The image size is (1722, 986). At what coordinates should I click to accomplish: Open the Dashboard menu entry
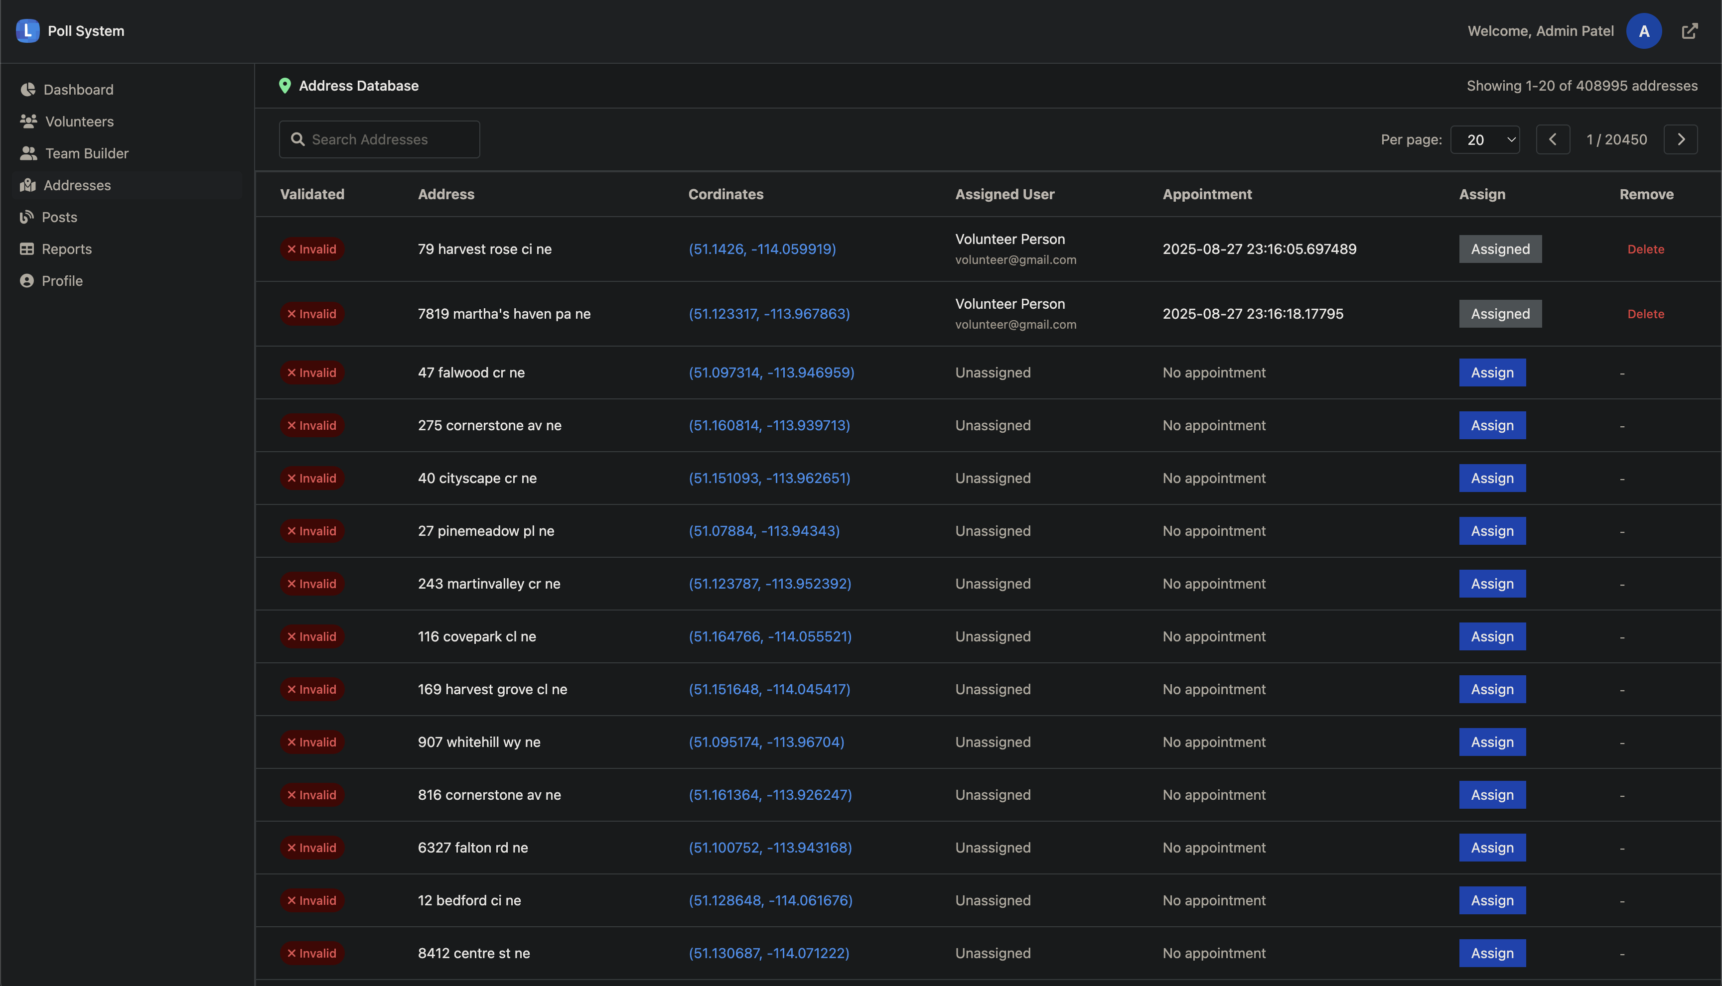(78, 90)
